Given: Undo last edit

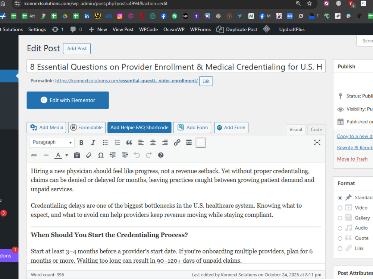Looking at the screenshot, I should [137, 155].
